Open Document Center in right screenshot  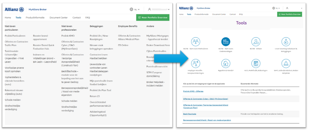(x=219, y=14)
